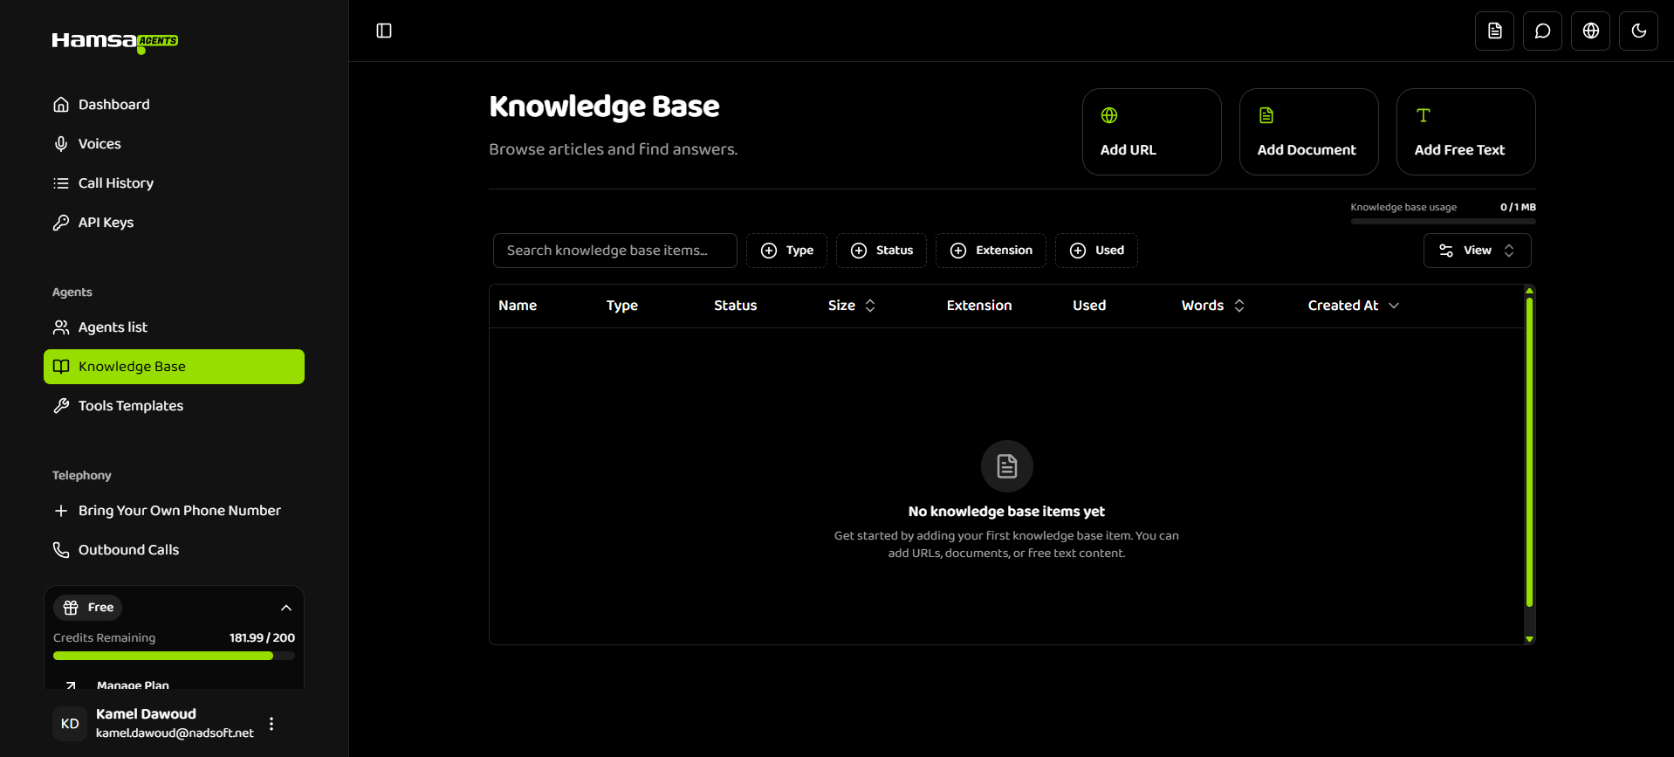The height and width of the screenshot is (757, 1674).
Task: Click the Dashboard home icon
Action: click(x=61, y=105)
